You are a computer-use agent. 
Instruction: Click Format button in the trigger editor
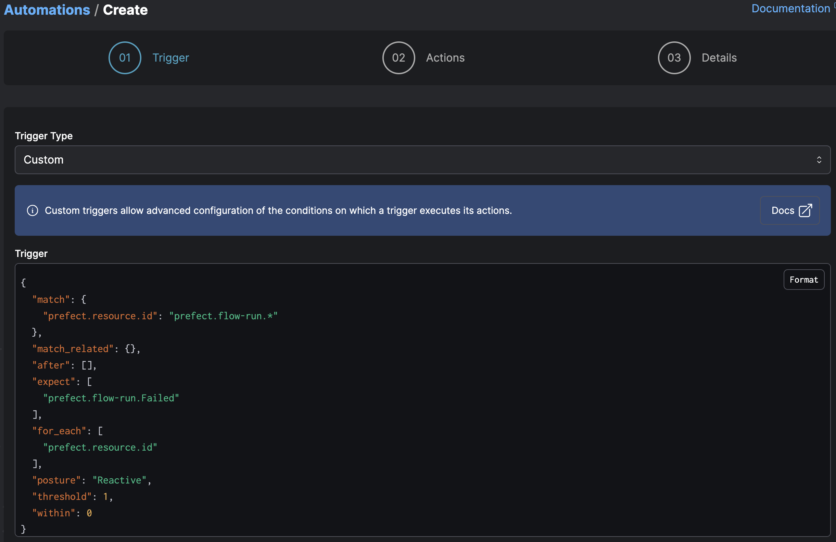coord(803,280)
